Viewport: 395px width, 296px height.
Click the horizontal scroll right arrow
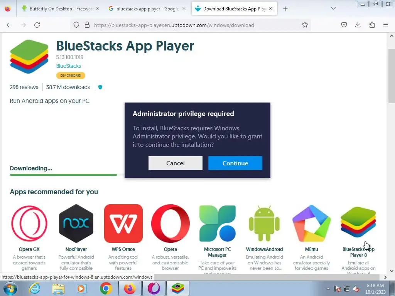385,277
